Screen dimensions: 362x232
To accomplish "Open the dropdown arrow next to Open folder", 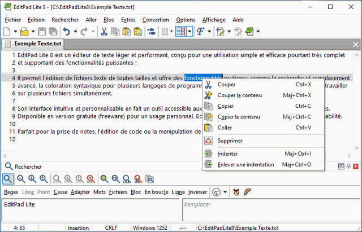I will 33,32.
